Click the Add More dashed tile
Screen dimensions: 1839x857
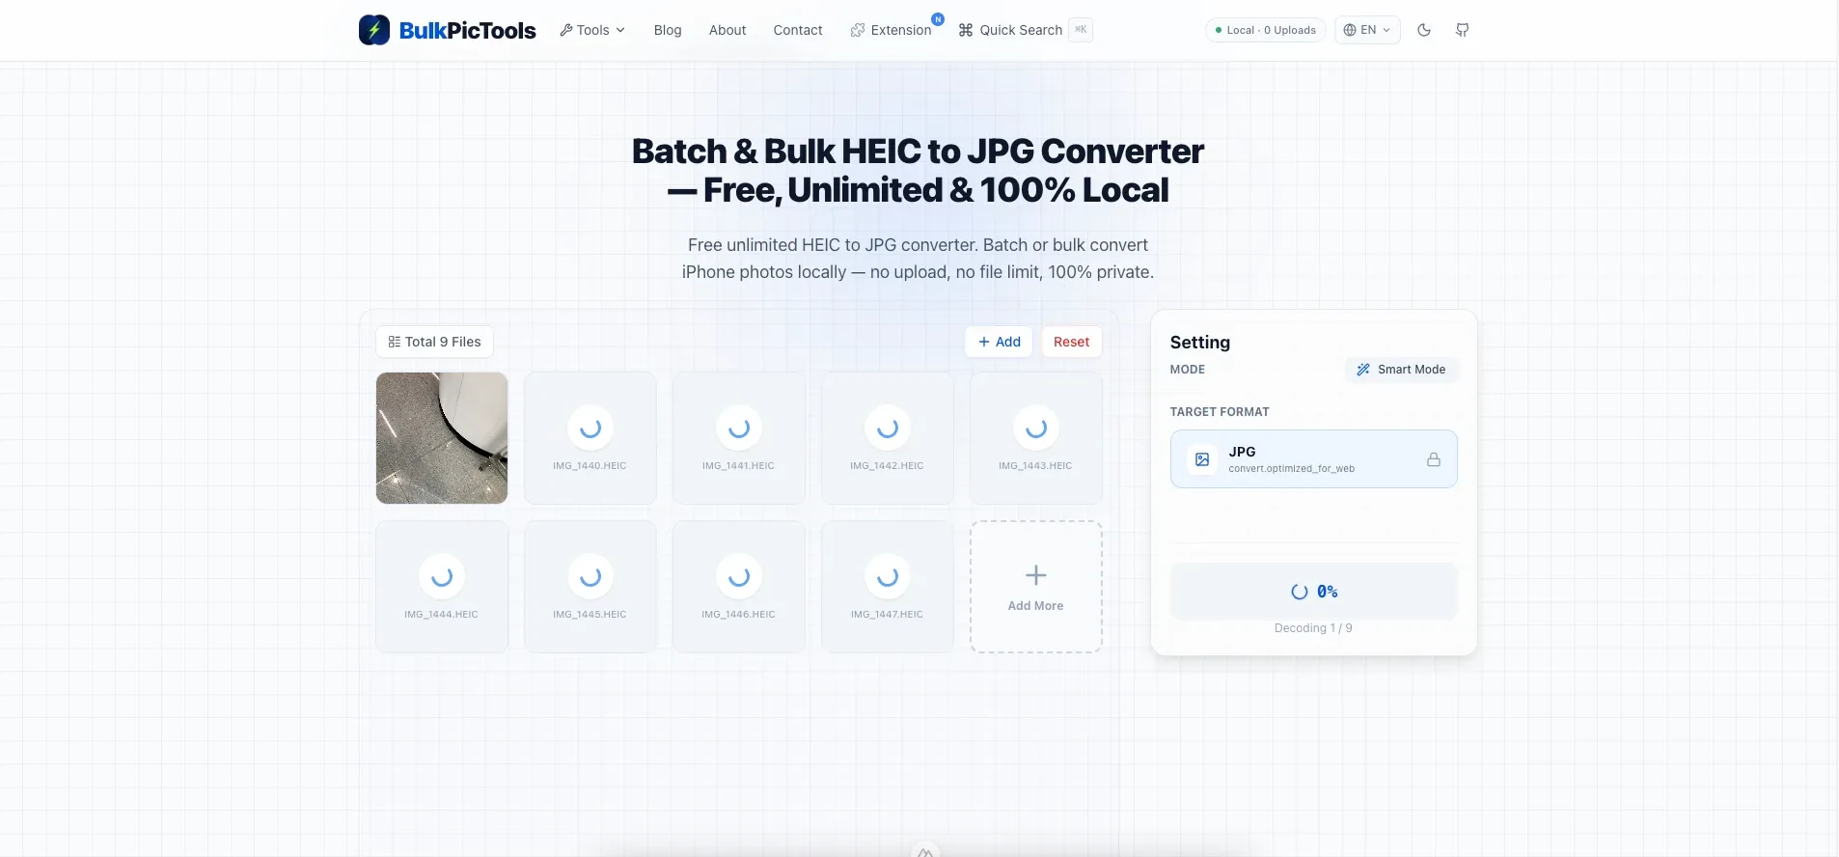(1036, 587)
